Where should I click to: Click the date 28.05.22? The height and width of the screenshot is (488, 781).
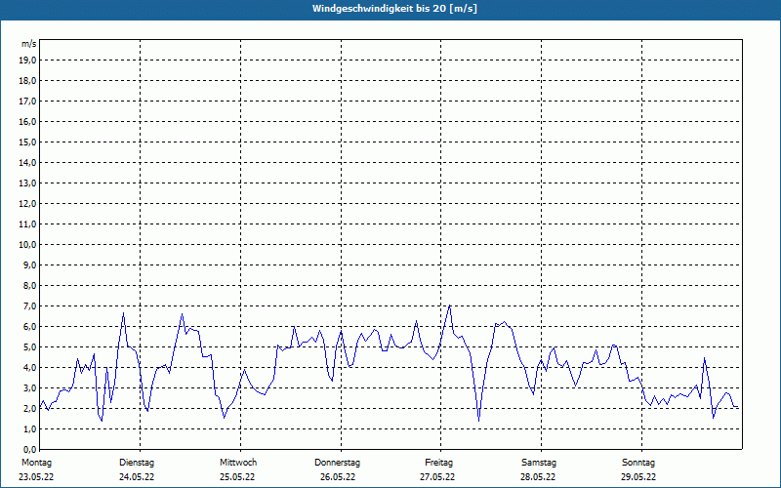pos(539,477)
